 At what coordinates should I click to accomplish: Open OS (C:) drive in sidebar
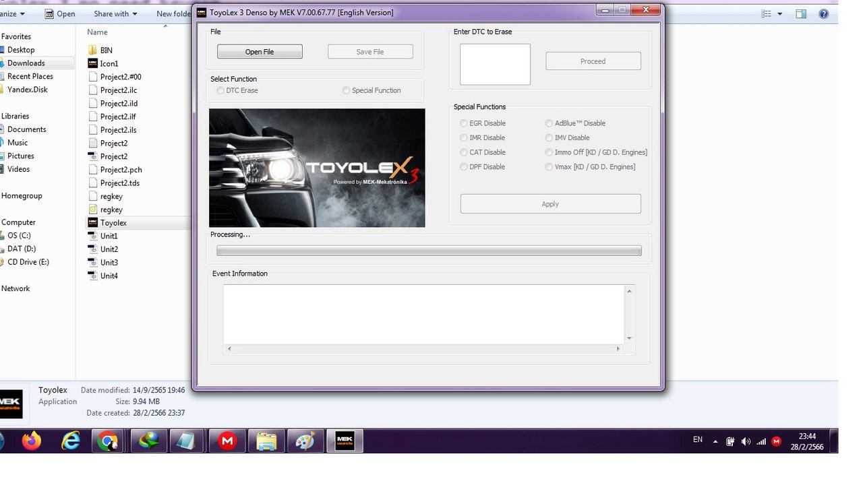19,236
